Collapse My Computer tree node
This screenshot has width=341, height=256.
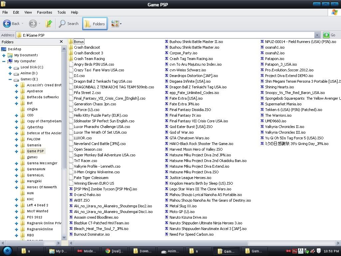4,61
